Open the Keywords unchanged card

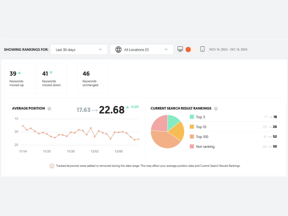(92, 79)
